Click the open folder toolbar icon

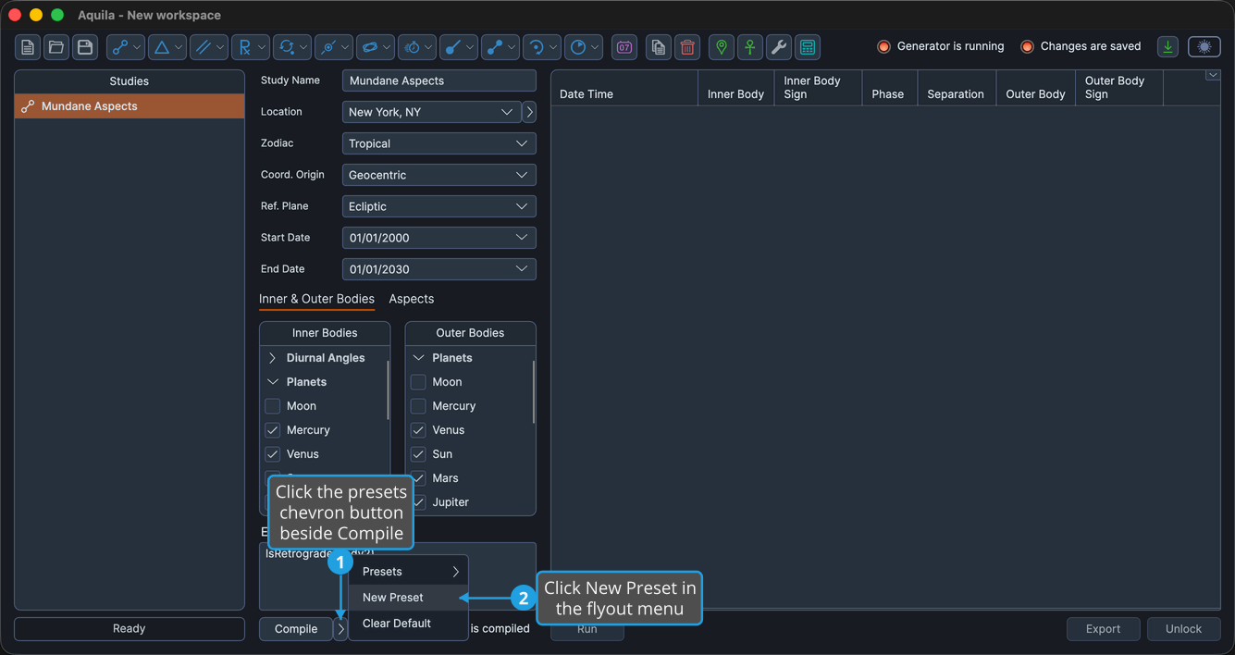[56, 47]
